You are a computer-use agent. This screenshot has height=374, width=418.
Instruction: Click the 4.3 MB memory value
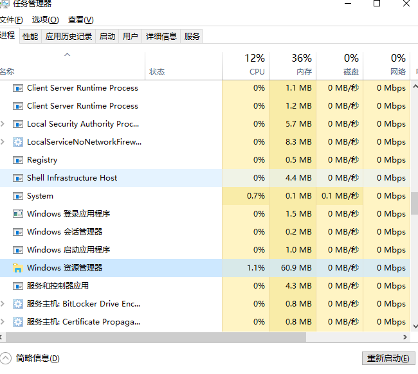point(298,286)
